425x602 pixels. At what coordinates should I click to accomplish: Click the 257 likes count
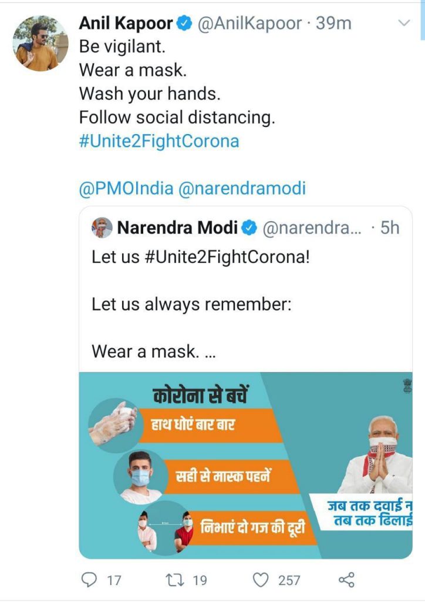click(289, 580)
